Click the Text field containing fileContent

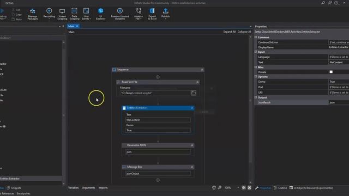[158, 120]
